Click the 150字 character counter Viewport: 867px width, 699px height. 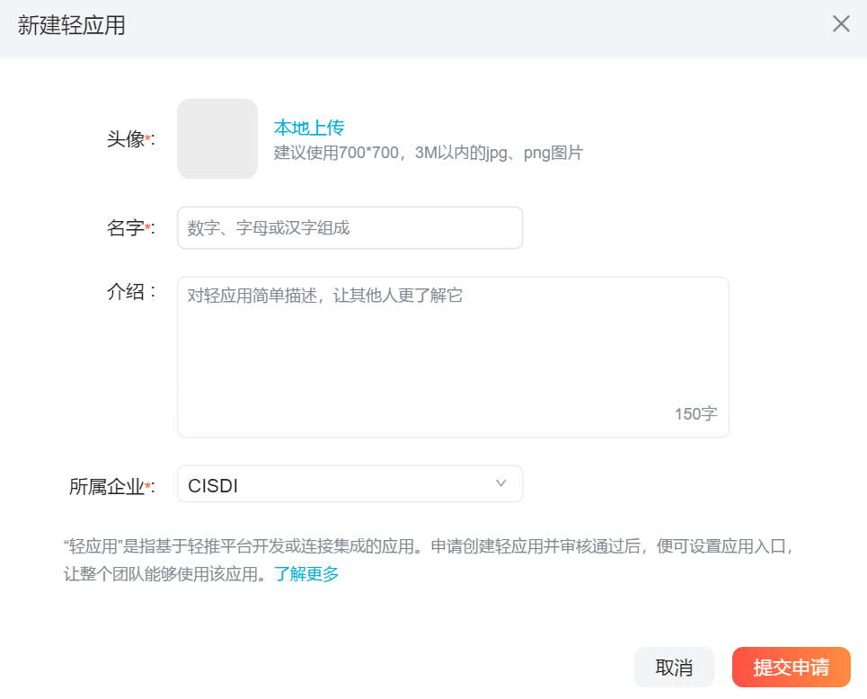coord(695,413)
